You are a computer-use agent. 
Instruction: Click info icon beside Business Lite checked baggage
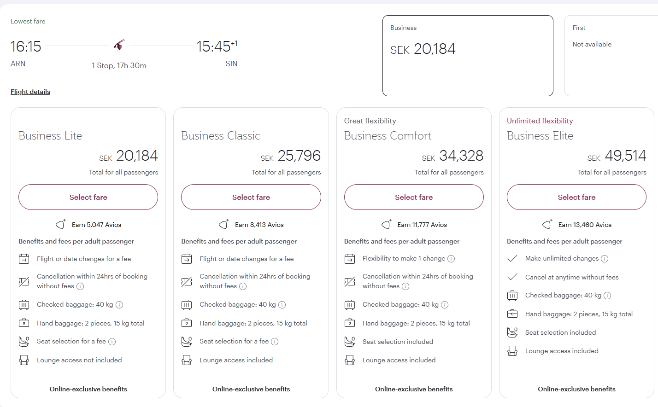click(x=119, y=305)
